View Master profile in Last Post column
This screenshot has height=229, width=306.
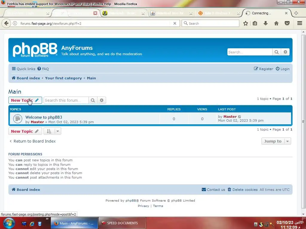pos(230,117)
